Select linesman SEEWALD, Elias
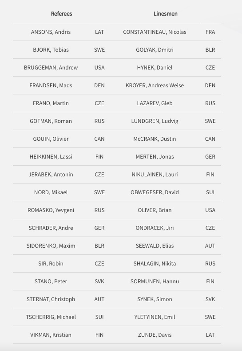This screenshot has height=351, width=242. click(x=155, y=245)
